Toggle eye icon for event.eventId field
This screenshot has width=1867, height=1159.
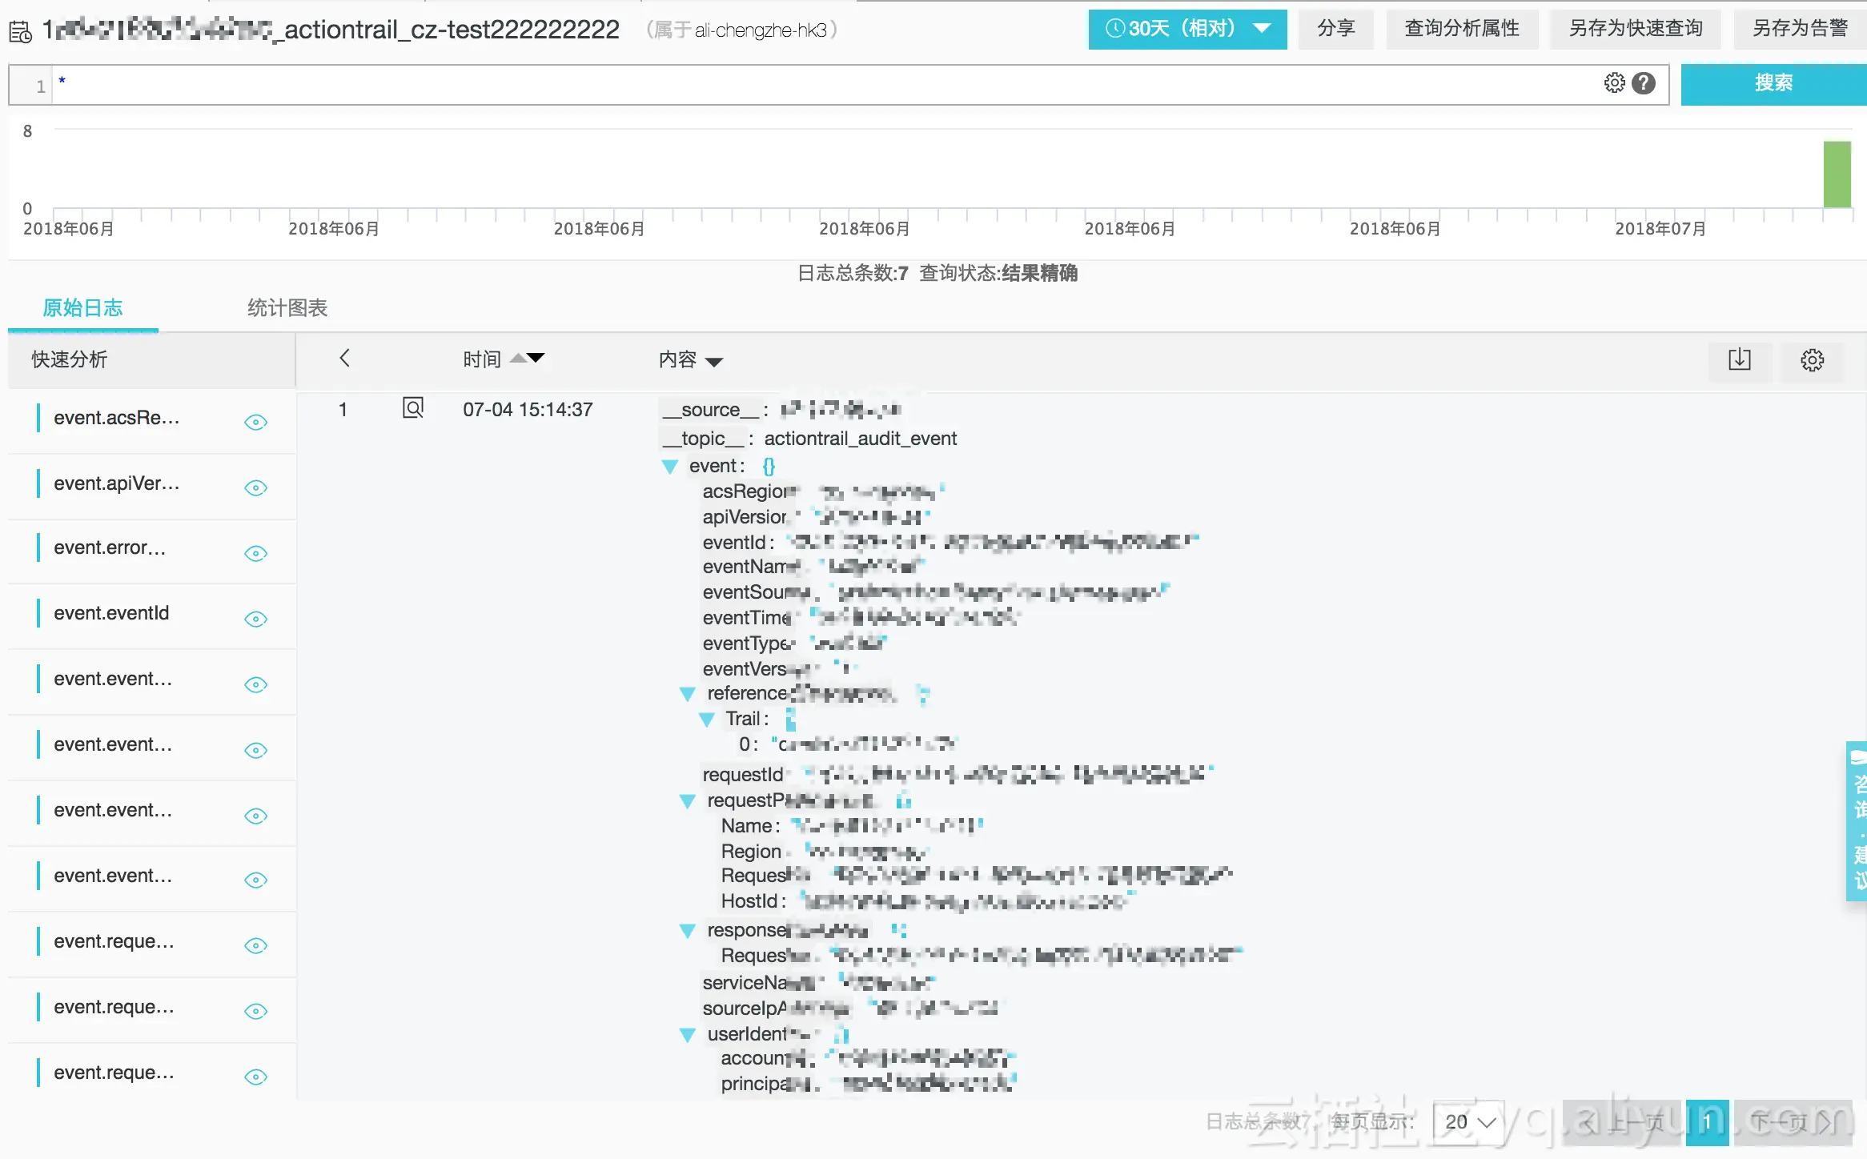[x=255, y=618]
